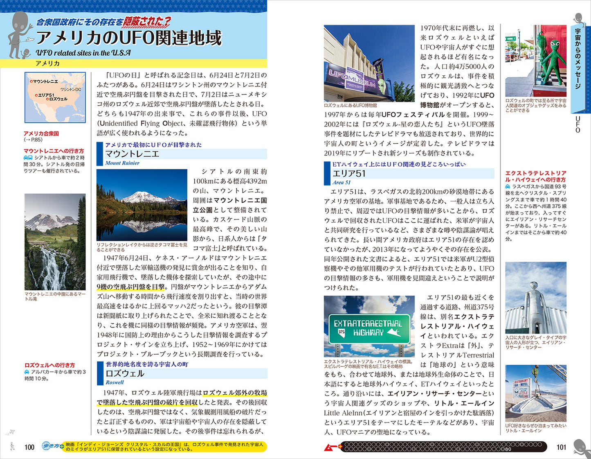591x459 pixels.
Task: Click the car icon under ロズウェルへの行き方
Action: click(27, 372)
